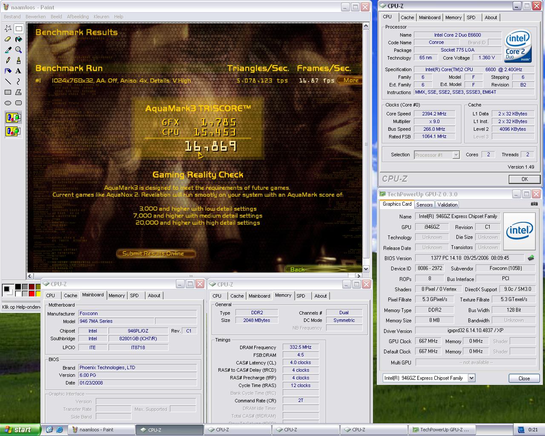Select the Rectangle shape tool
The image size is (545, 436).
point(8,92)
